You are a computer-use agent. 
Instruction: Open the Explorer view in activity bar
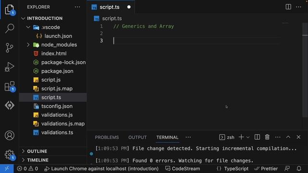(x=10, y=10)
